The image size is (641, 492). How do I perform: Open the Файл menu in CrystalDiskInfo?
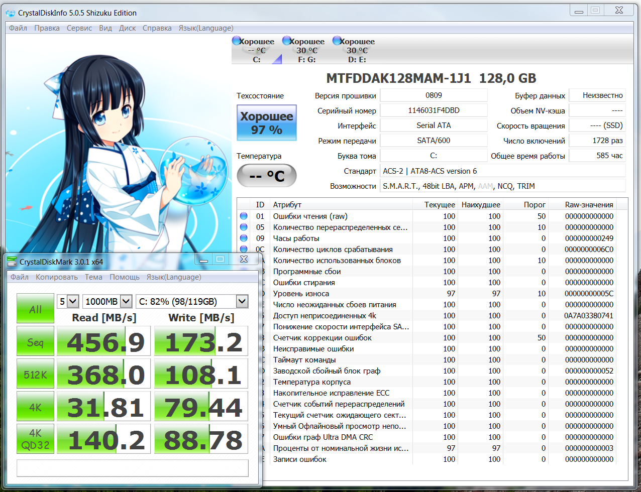[18, 28]
